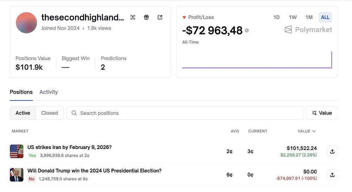This screenshot has width=352, height=192.
Task: Click the gift icon beside username
Action: (x=146, y=17)
